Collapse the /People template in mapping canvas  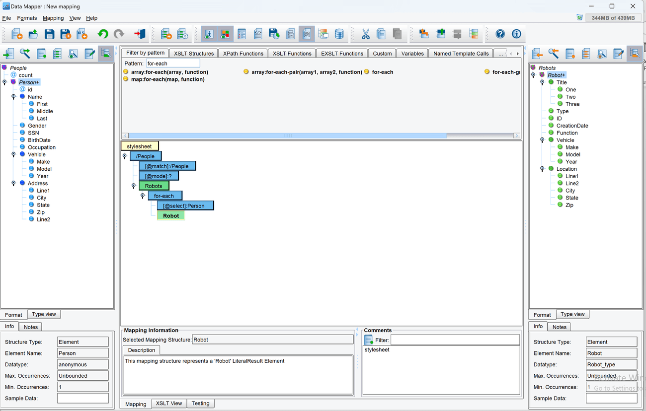[125, 156]
